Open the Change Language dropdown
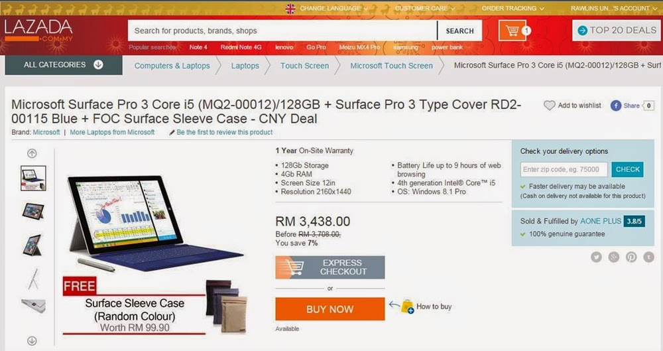Viewport: 663px width, 351px height. coord(327,9)
